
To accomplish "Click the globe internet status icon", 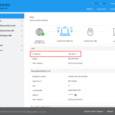I will [x=40, y=32].
